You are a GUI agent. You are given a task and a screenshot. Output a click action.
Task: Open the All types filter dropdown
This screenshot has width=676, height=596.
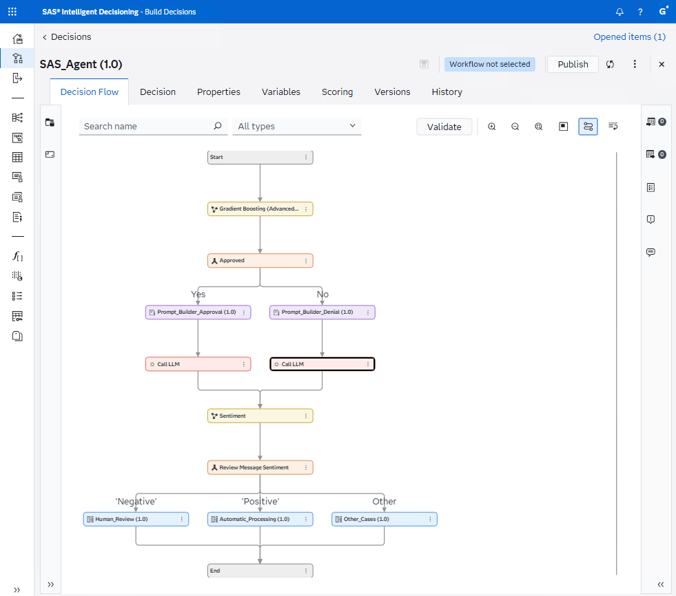coord(296,127)
